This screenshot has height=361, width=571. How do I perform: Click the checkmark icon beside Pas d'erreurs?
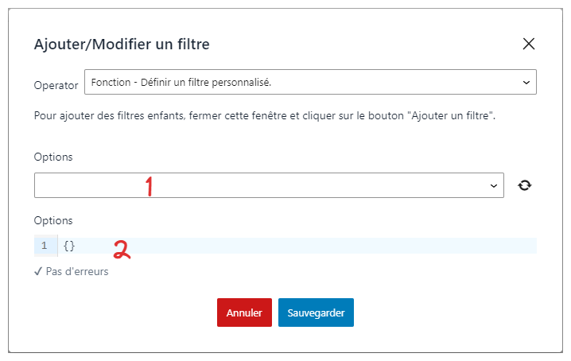pyautogui.click(x=38, y=271)
